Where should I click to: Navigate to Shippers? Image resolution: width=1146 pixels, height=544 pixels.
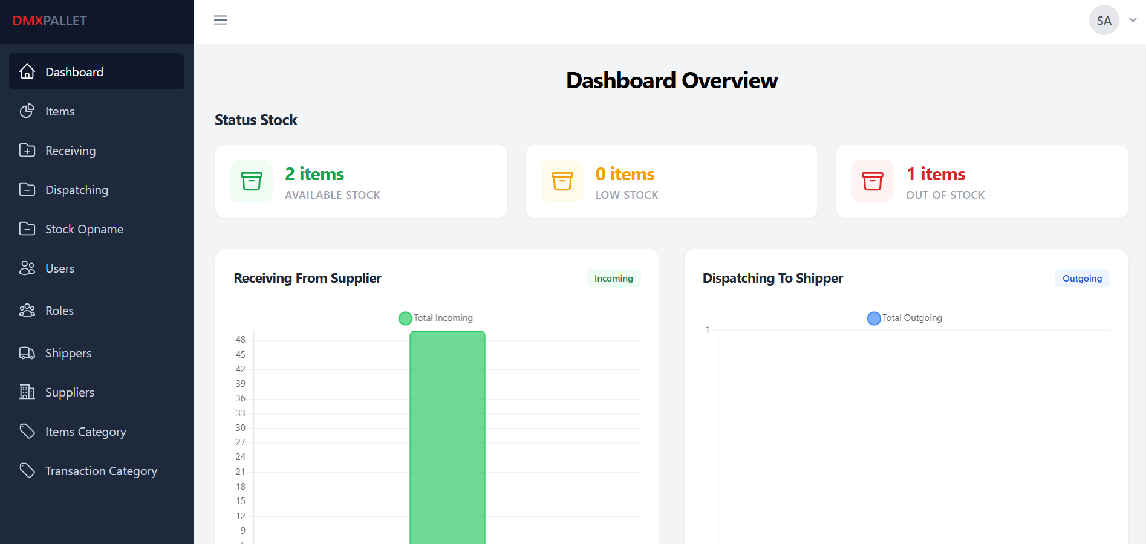pyautogui.click(x=97, y=352)
